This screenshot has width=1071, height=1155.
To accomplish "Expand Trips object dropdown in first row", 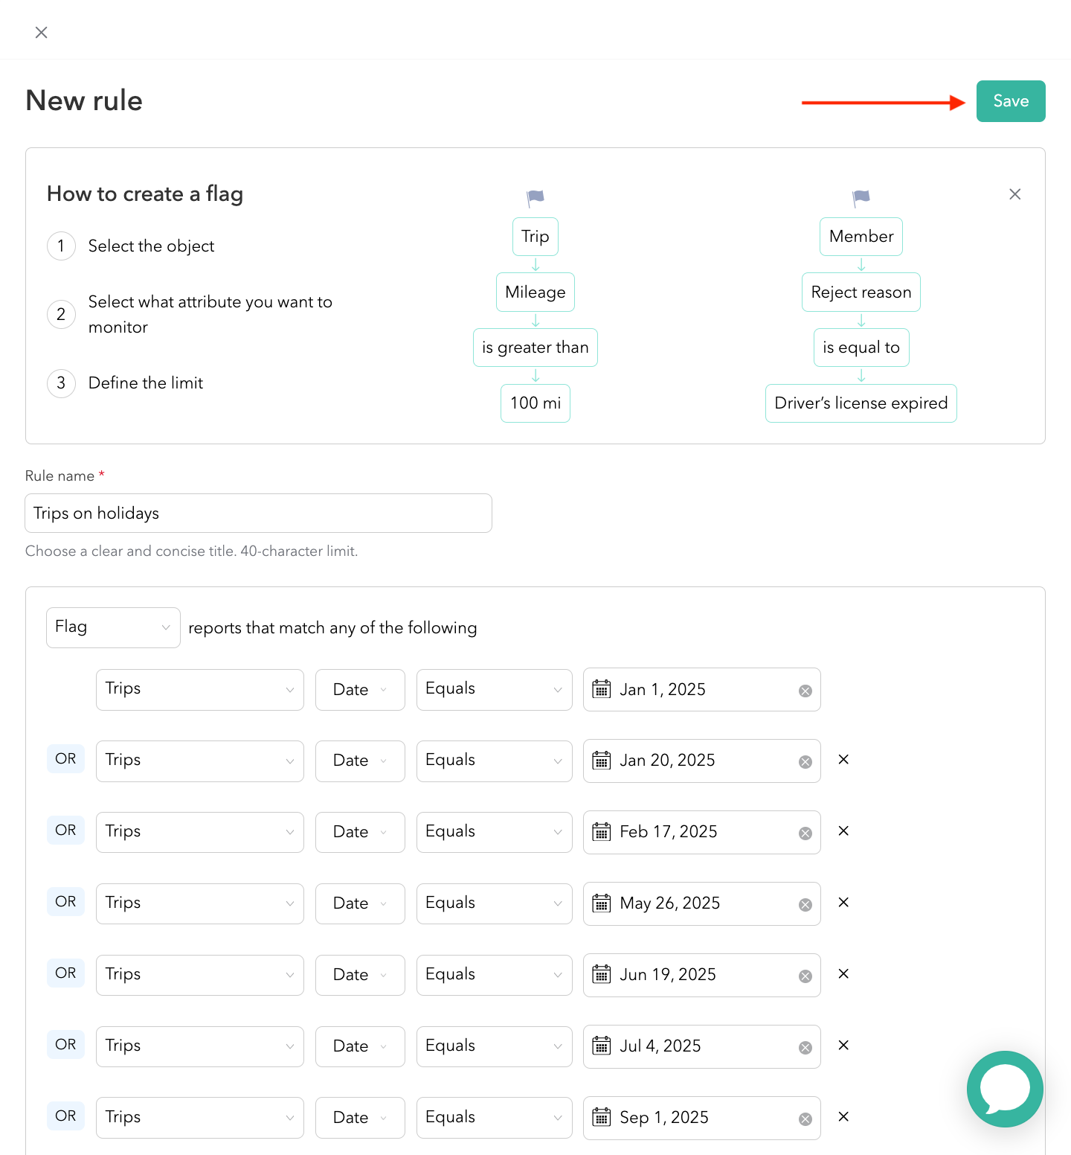I will 199,689.
